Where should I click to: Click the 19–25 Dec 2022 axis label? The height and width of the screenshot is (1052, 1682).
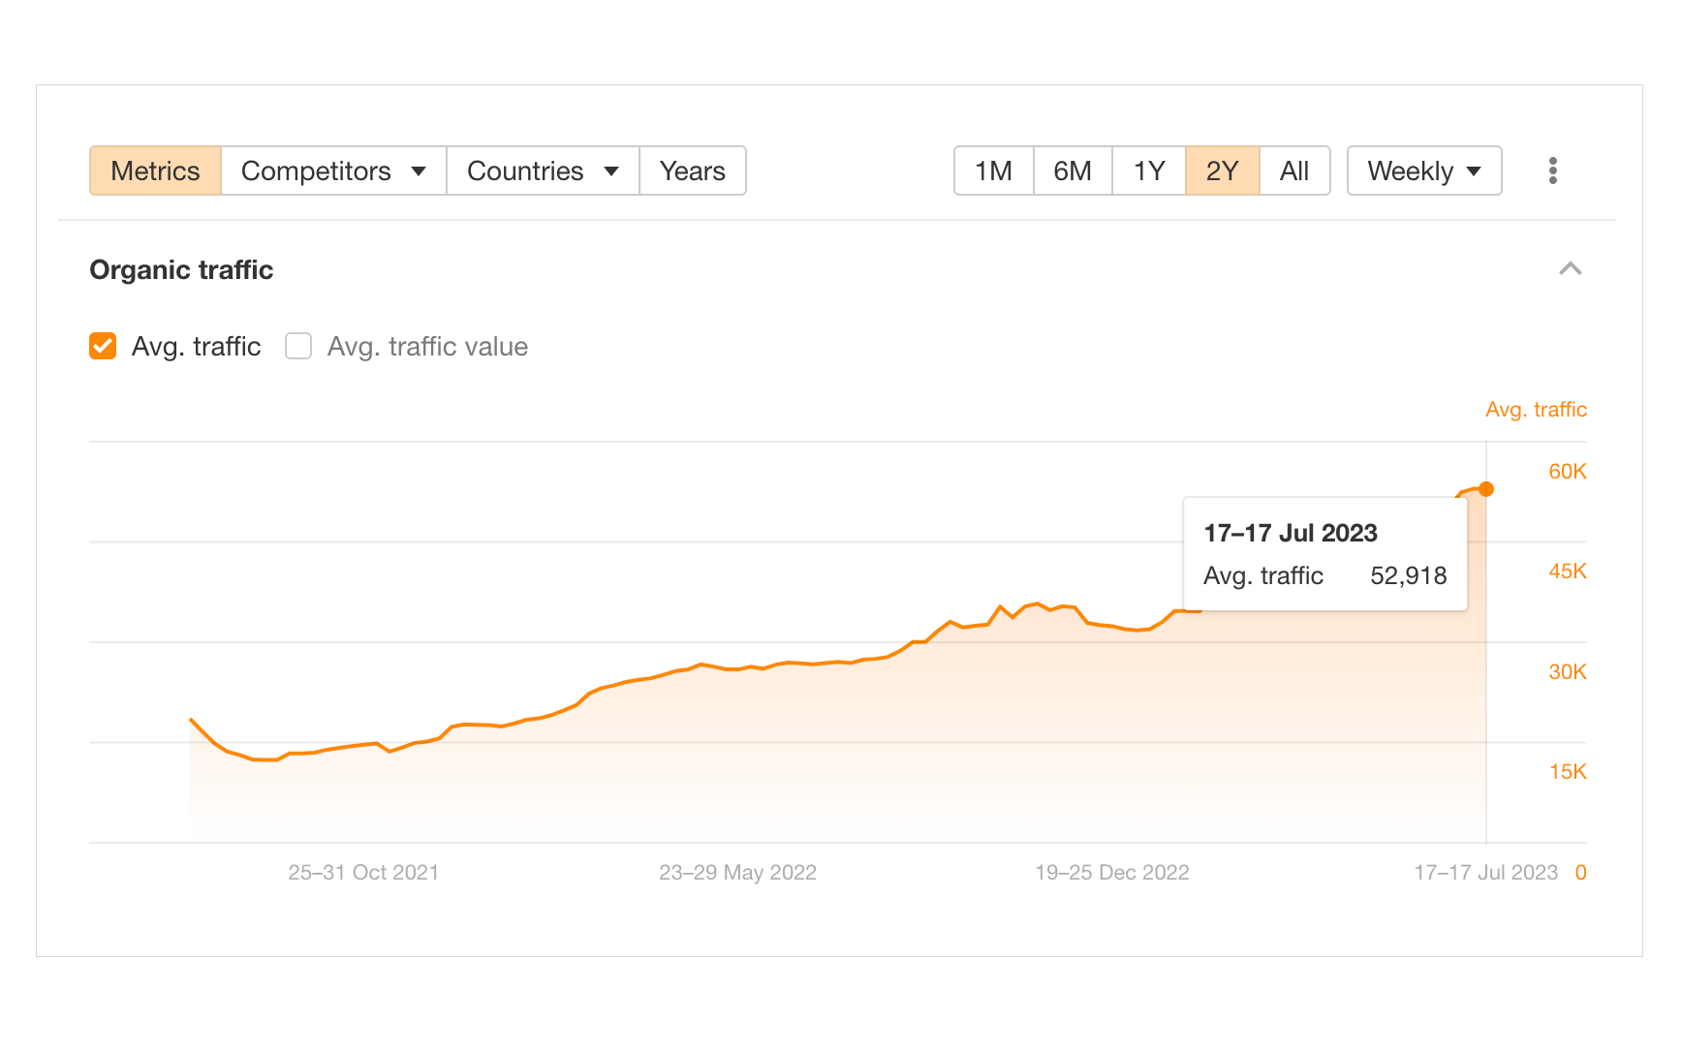pos(1111,872)
